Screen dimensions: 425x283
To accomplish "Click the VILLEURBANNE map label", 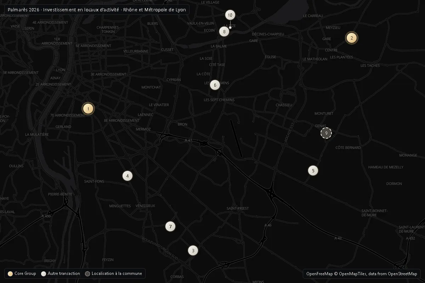I will [136, 51].
